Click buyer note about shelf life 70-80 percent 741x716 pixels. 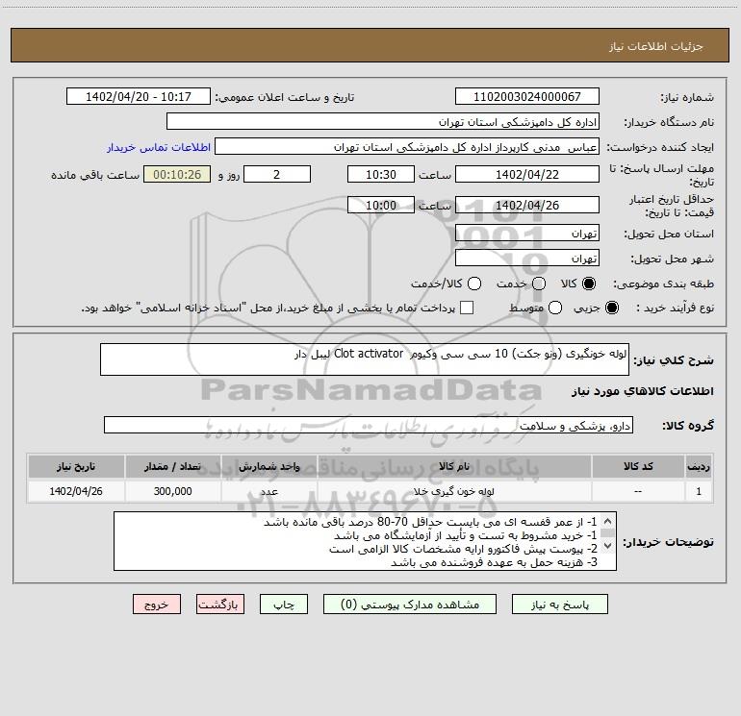pos(430,522)
